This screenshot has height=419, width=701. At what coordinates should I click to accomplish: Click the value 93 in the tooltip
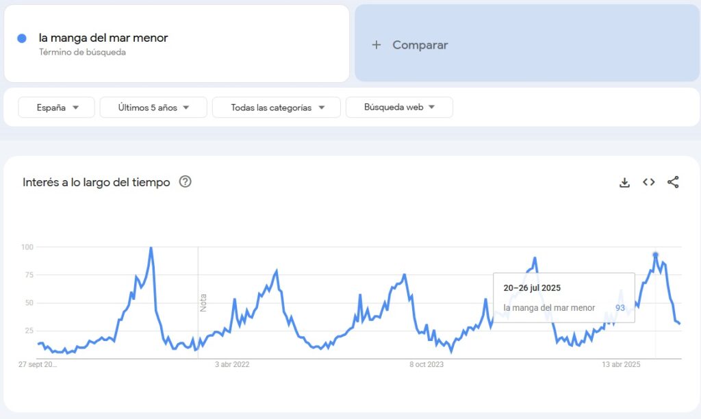620,308
